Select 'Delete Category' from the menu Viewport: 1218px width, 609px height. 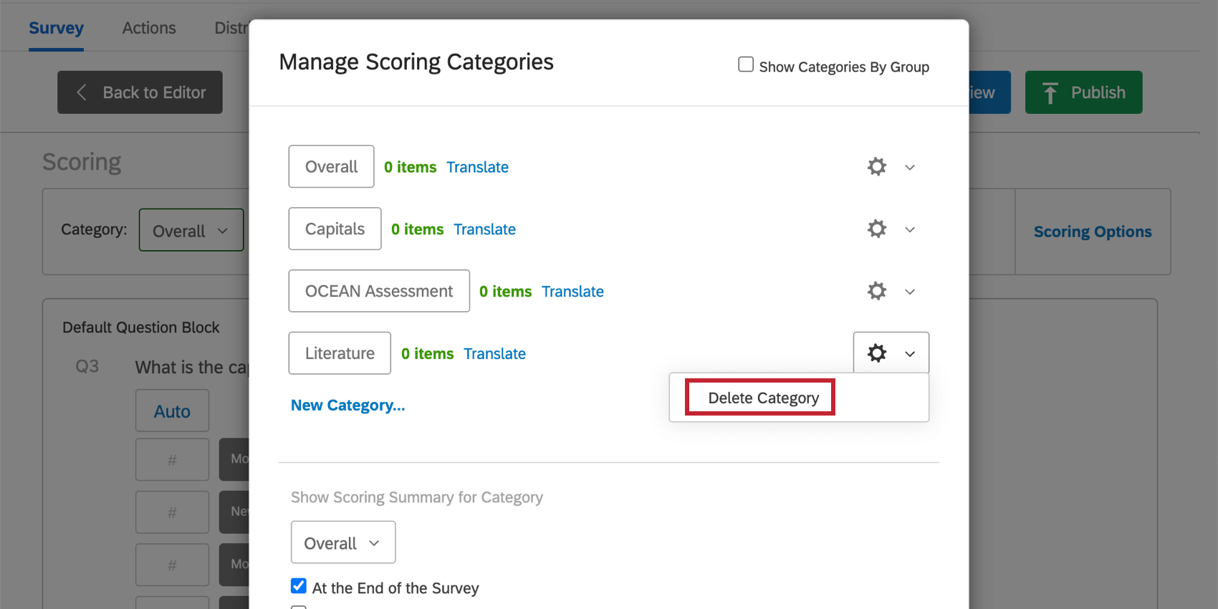click(x=762, y=398)
